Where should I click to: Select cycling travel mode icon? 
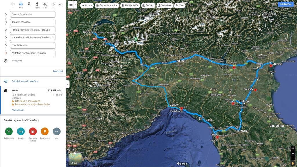click(45, 4)
